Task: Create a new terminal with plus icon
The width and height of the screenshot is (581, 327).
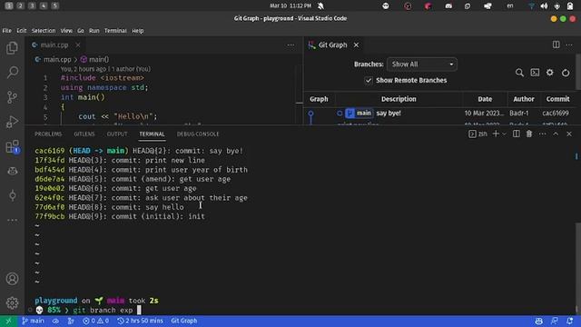Action: [496, 134]
